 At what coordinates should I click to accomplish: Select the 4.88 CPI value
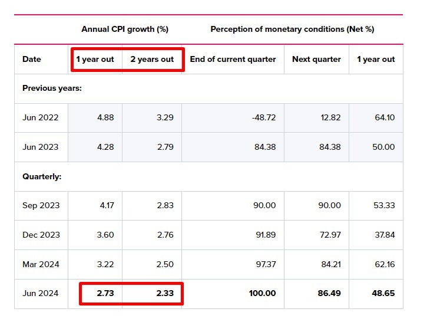pyautogui.click(x=105, y=117)
